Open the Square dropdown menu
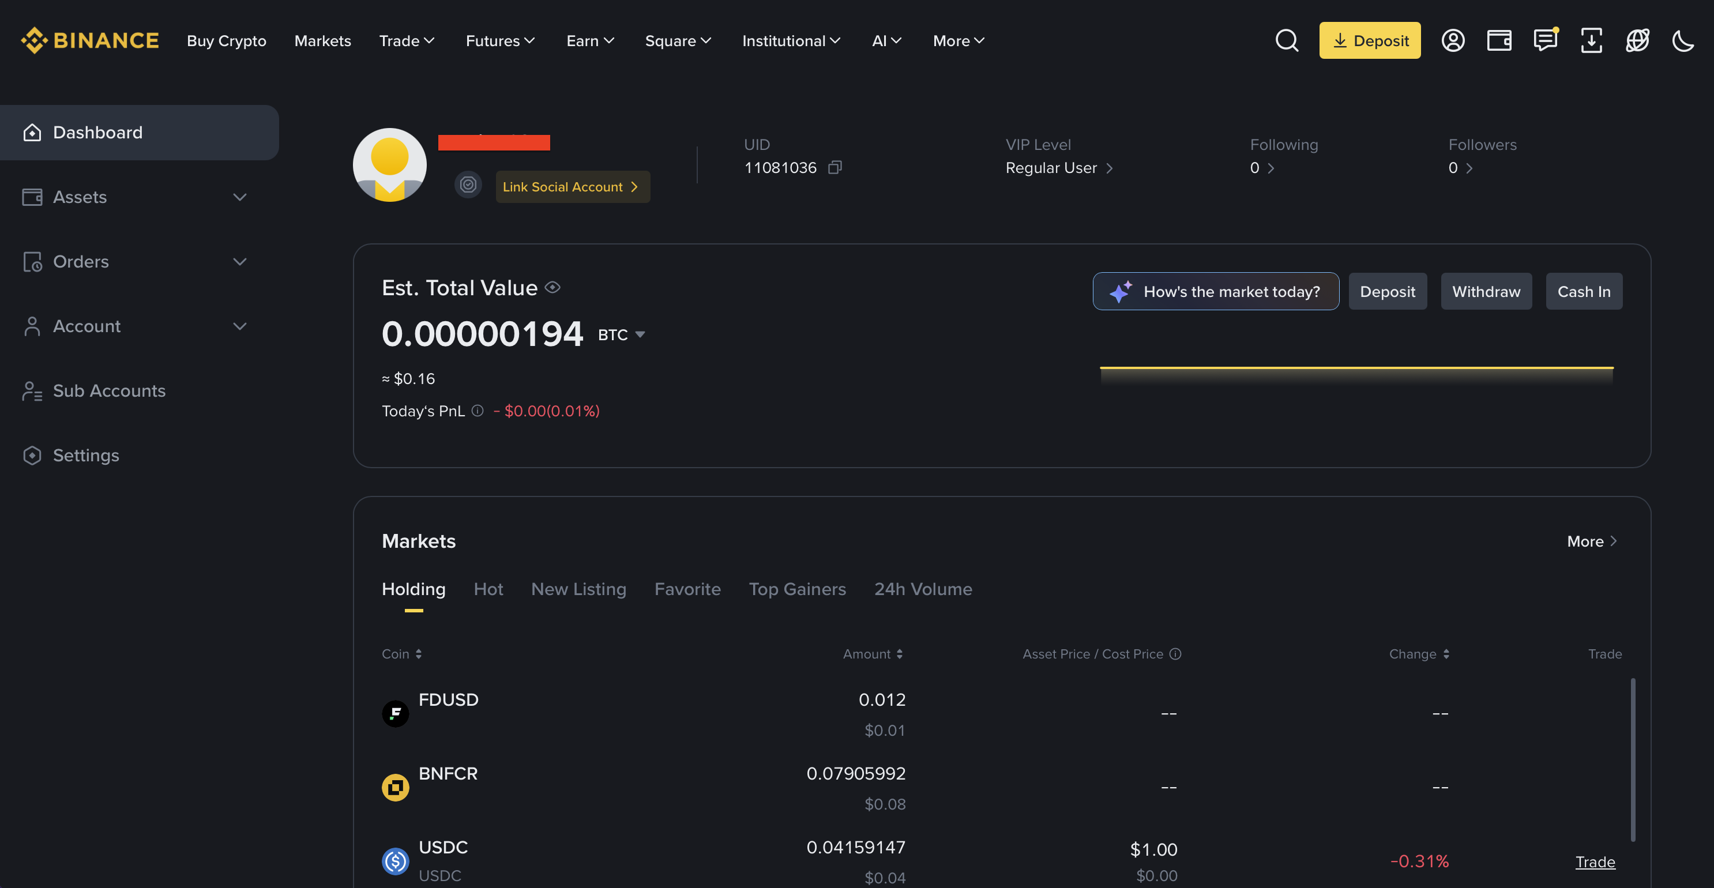The height and width of the screenshot is (888, 1714). 678,40
